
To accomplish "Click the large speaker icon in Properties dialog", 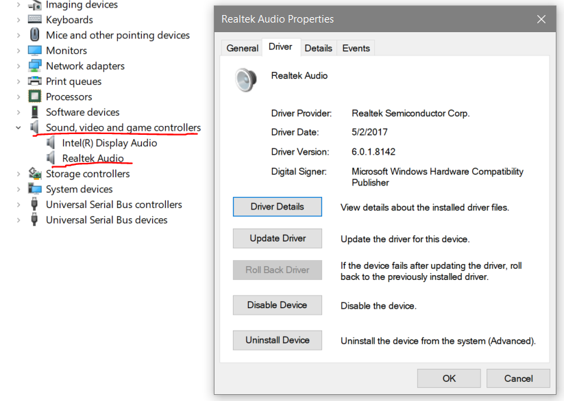I will [246, 80].
